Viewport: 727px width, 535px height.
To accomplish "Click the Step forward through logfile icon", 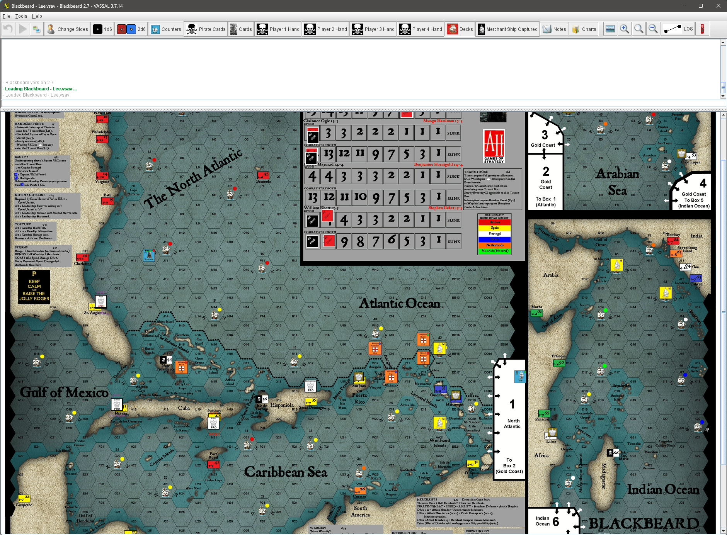I will coord(23,29).
